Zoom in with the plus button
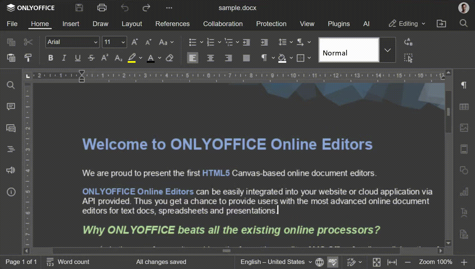The height and width of the screenshot is (269, 475). pyautogui.click(x=464, y=262)
